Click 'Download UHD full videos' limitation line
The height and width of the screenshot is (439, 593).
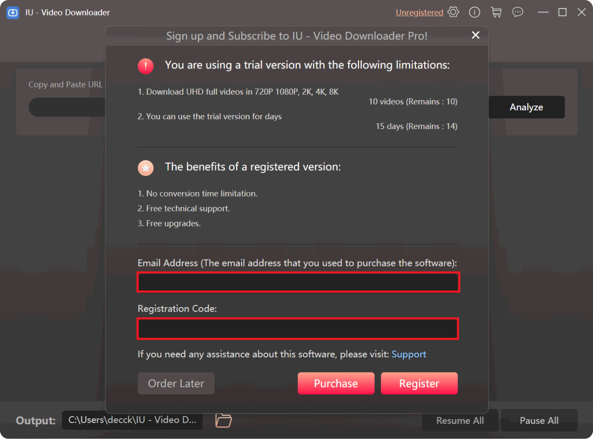238,92
